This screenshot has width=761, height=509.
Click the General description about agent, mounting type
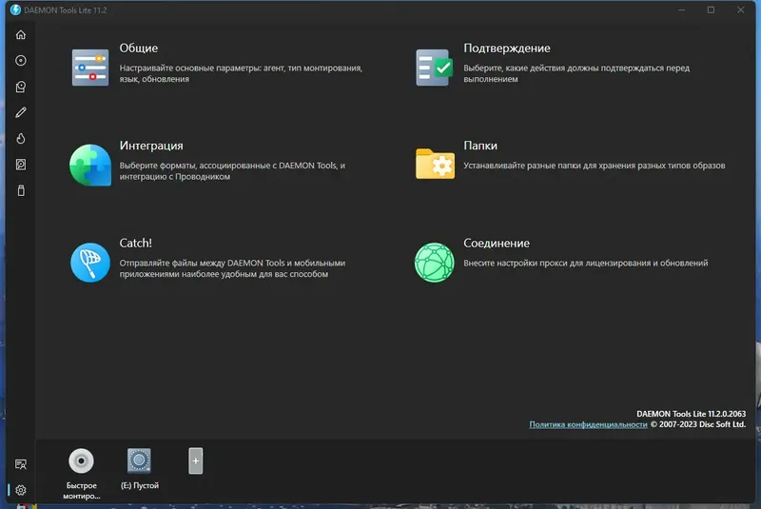tap(242, 73)
